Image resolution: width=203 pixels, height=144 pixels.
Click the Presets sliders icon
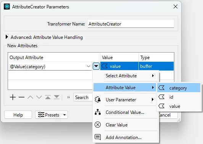[41, 115]
